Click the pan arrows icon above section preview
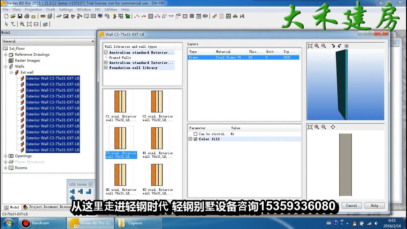 [333, 127]
